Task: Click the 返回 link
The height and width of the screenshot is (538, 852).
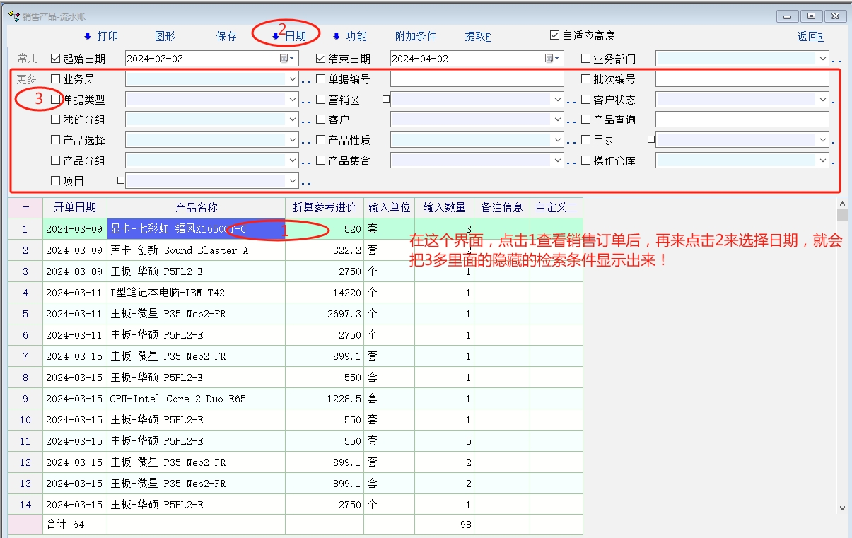Action: [810, 37]
